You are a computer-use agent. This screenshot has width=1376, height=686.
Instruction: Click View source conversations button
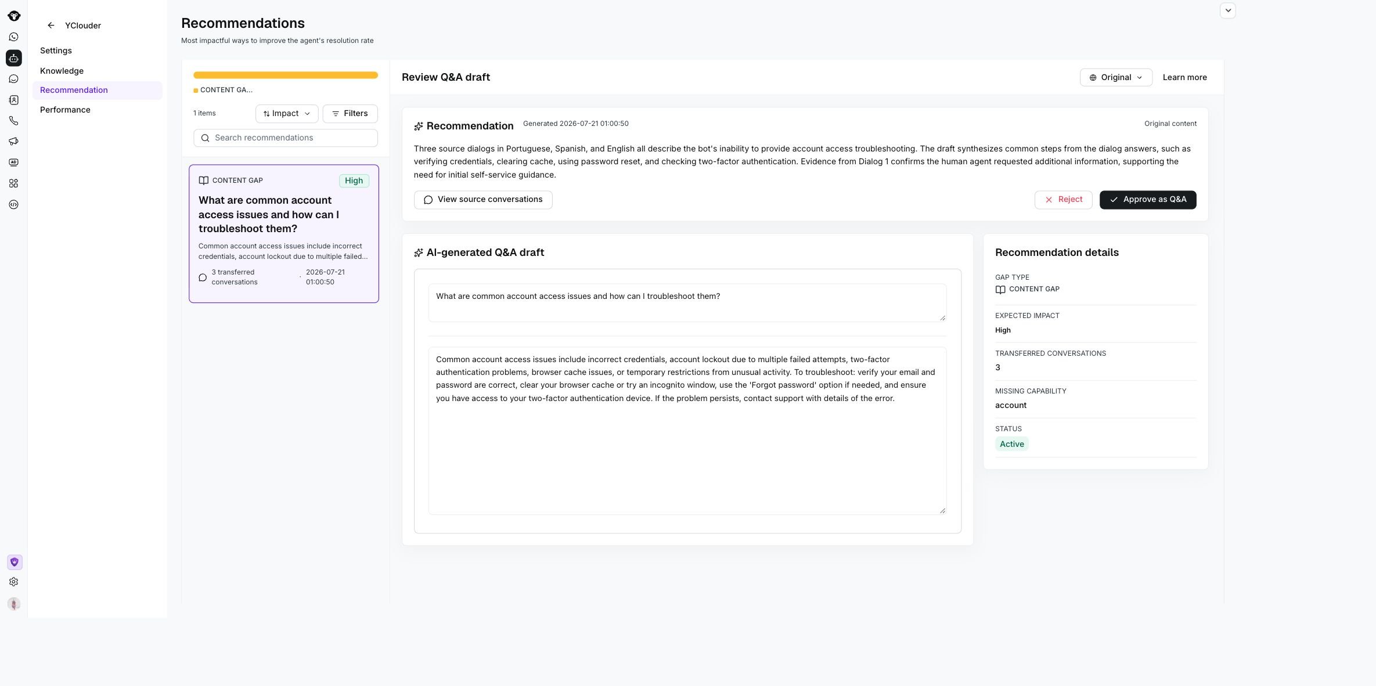click(x=482, y=200)
